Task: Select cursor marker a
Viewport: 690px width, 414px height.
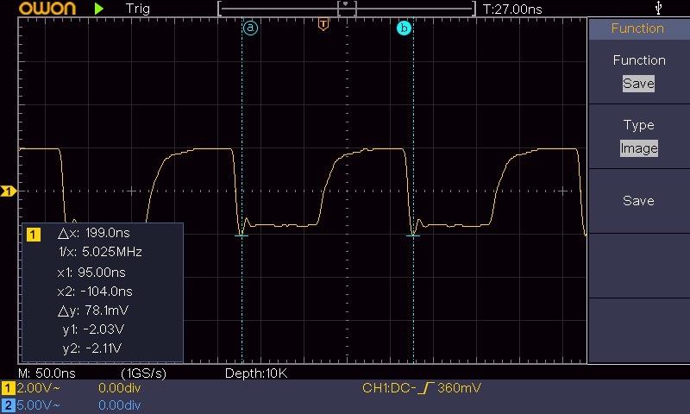Action: click(250, 28)
